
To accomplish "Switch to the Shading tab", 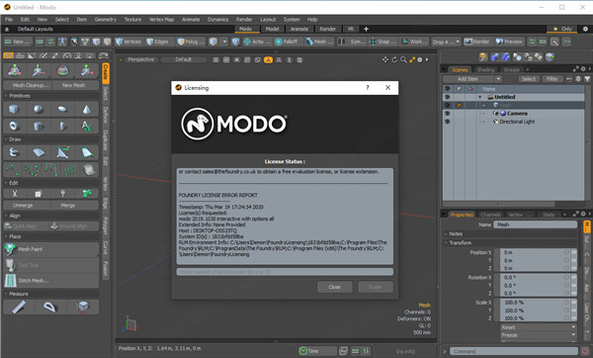I will 485,69.
